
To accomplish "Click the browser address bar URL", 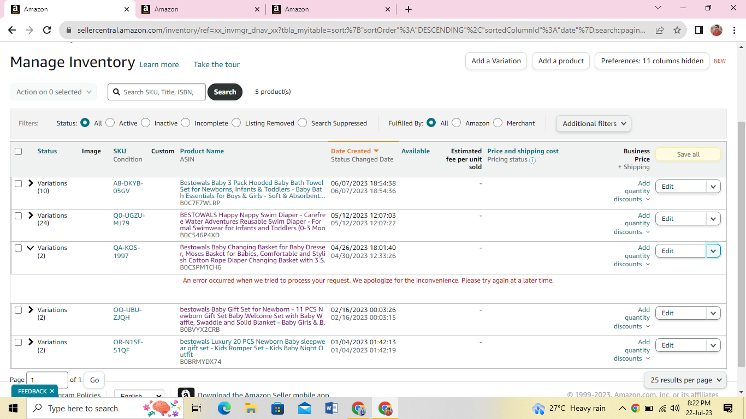I will click(362, 30).
